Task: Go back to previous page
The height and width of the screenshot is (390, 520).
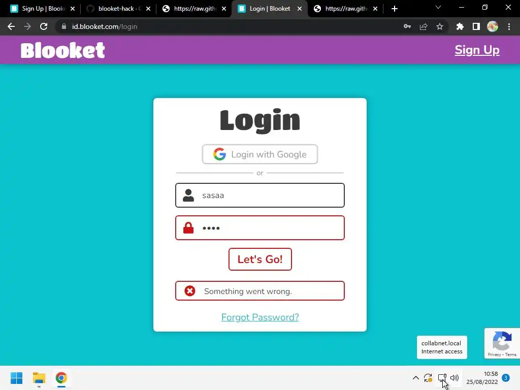Action: pyautogui.click(x=11, y=26)
